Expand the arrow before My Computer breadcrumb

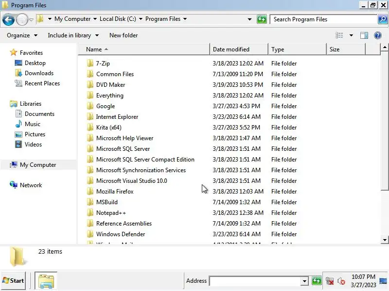50,19
